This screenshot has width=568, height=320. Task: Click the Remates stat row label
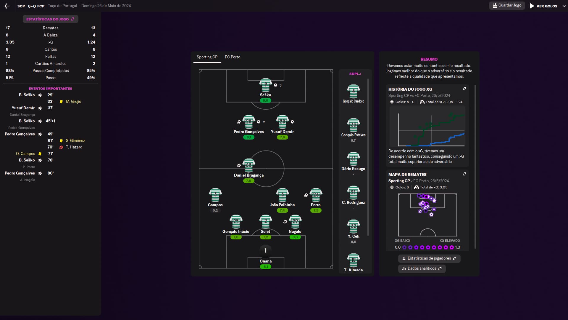click(x=51, y=28)
